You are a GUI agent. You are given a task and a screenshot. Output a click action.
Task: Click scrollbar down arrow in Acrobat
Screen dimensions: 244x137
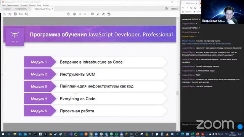[177, 130]
